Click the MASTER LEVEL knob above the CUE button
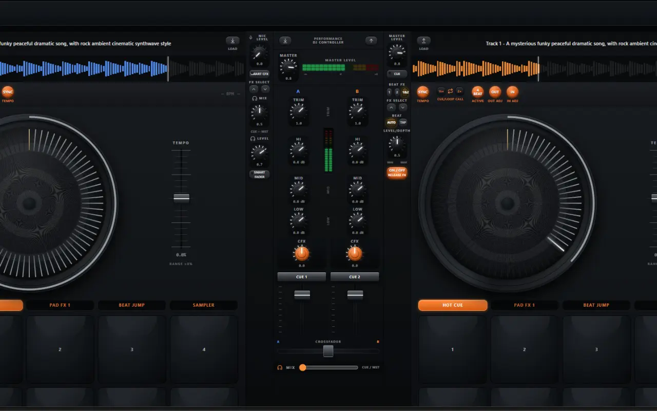The height and width of the screenshot is (411, 657). click(397, 51)
